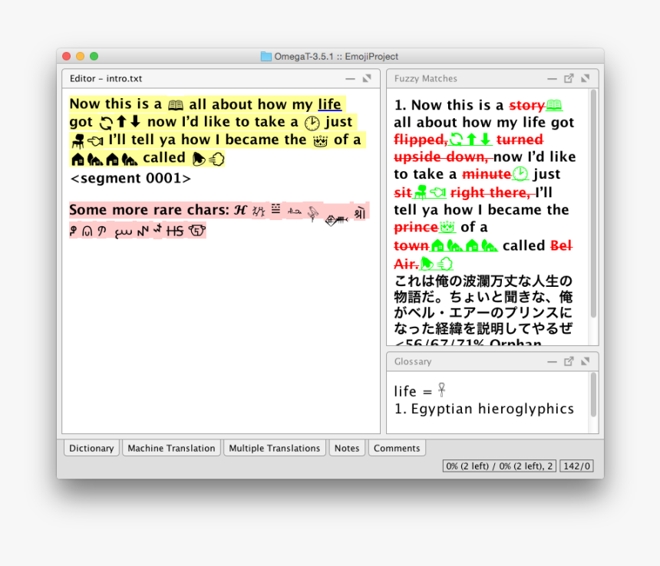Click the 142/0 character counter
Image resolution: width=660 pixels, height=566 pixels.
[576, 465]
